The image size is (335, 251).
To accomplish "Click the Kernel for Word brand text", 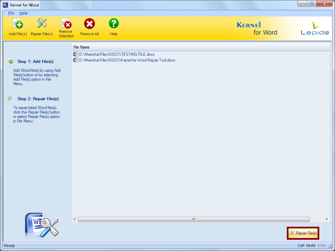I will (x=257, y=28).
